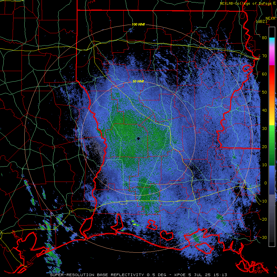Click the 80 value on the dBZ scale
The width and height of the screenshot is (277, 277).
pos(264,38)
